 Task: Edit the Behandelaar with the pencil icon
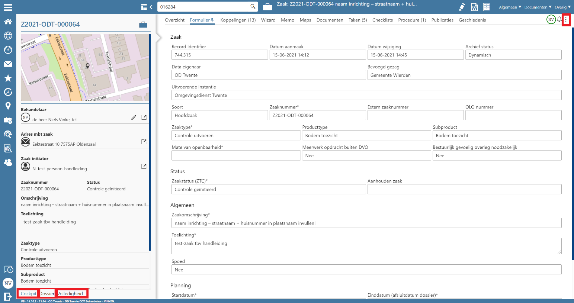pos(134,117)
